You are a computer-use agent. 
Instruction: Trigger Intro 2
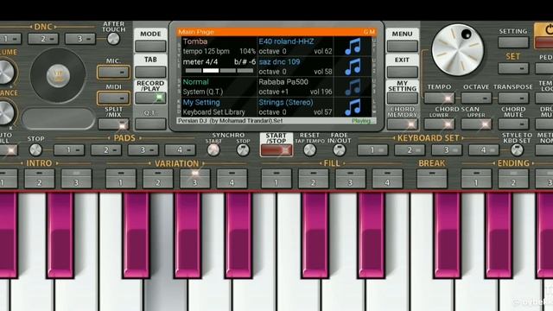pos(40,179)
